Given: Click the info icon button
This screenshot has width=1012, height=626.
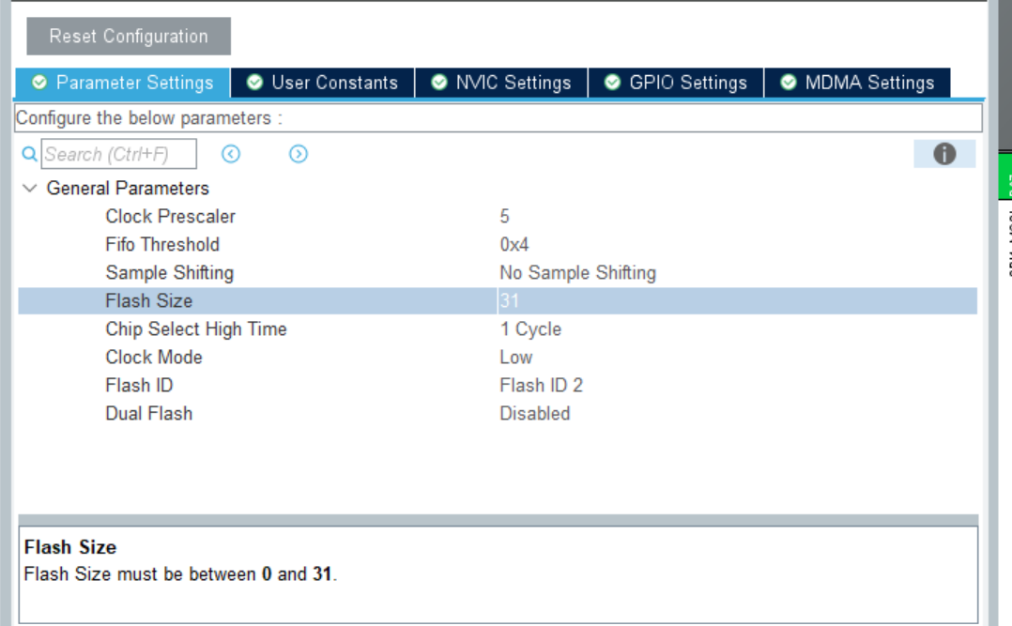Looking at the screenshot, I should pos(943,154).
